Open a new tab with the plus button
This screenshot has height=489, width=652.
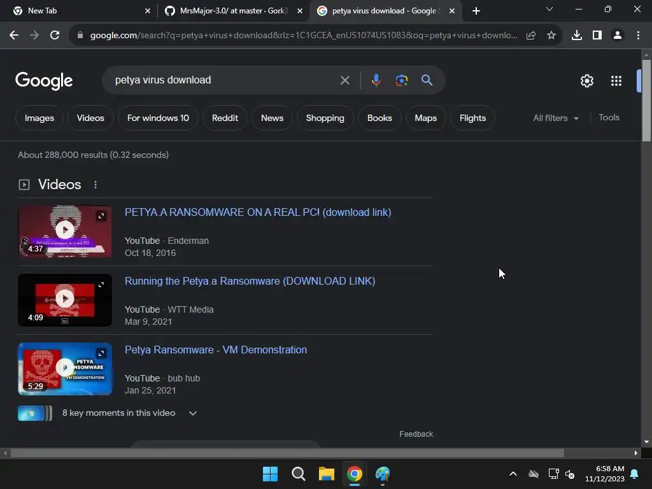point(476,11)
